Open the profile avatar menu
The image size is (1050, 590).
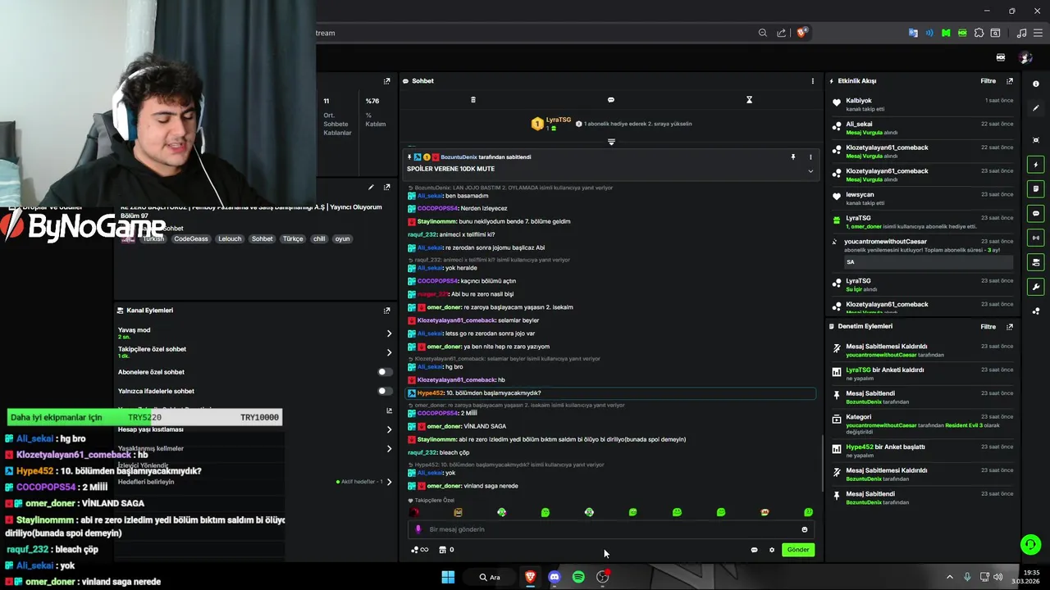click(1025, 57)
